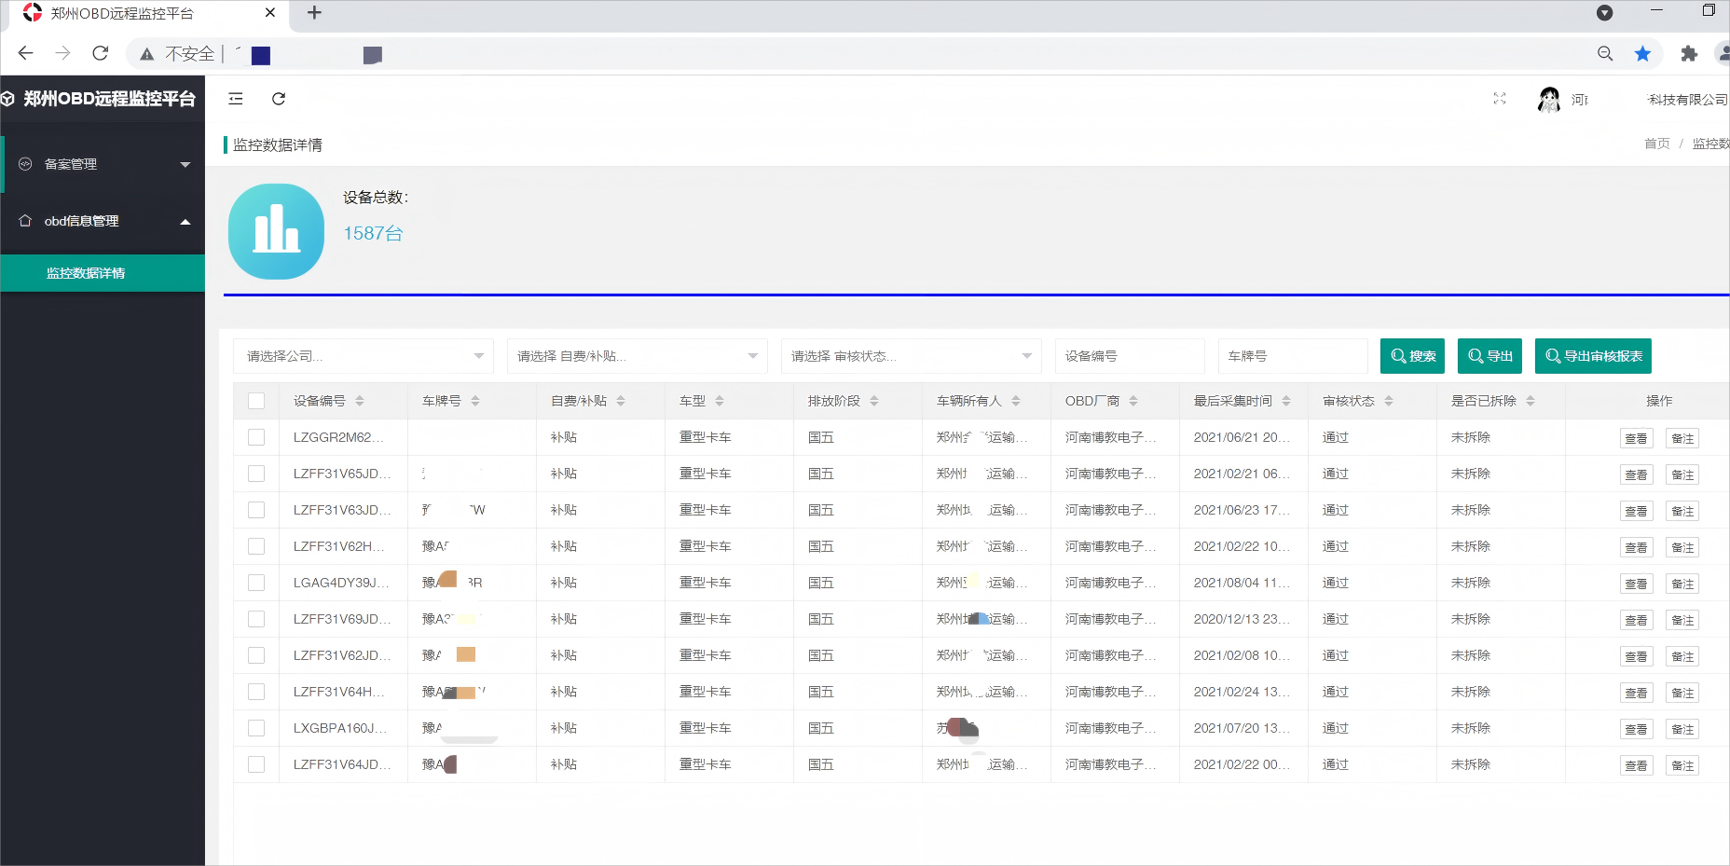This screenshot has width=1730, height=866.
Task: Click 查看 for row LZFF31V64JD
Action: (x=1636, y=765)
